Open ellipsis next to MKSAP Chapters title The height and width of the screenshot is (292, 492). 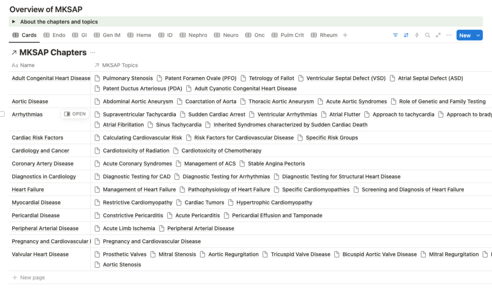(x=93, y=53)
